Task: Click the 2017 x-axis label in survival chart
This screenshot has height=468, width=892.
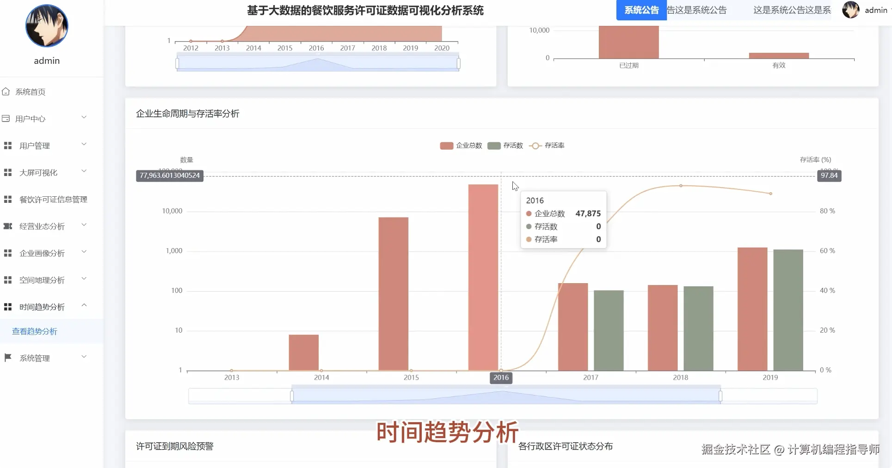Action: (x=591, y=377)
